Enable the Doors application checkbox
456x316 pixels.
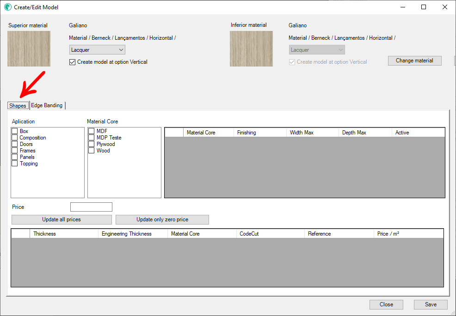15,144
